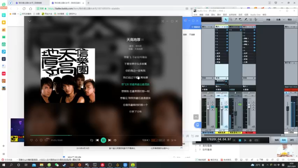The width and height of the screenshot is (298, 168).
Task: Refresh the browser page
Action: (24, 9)
